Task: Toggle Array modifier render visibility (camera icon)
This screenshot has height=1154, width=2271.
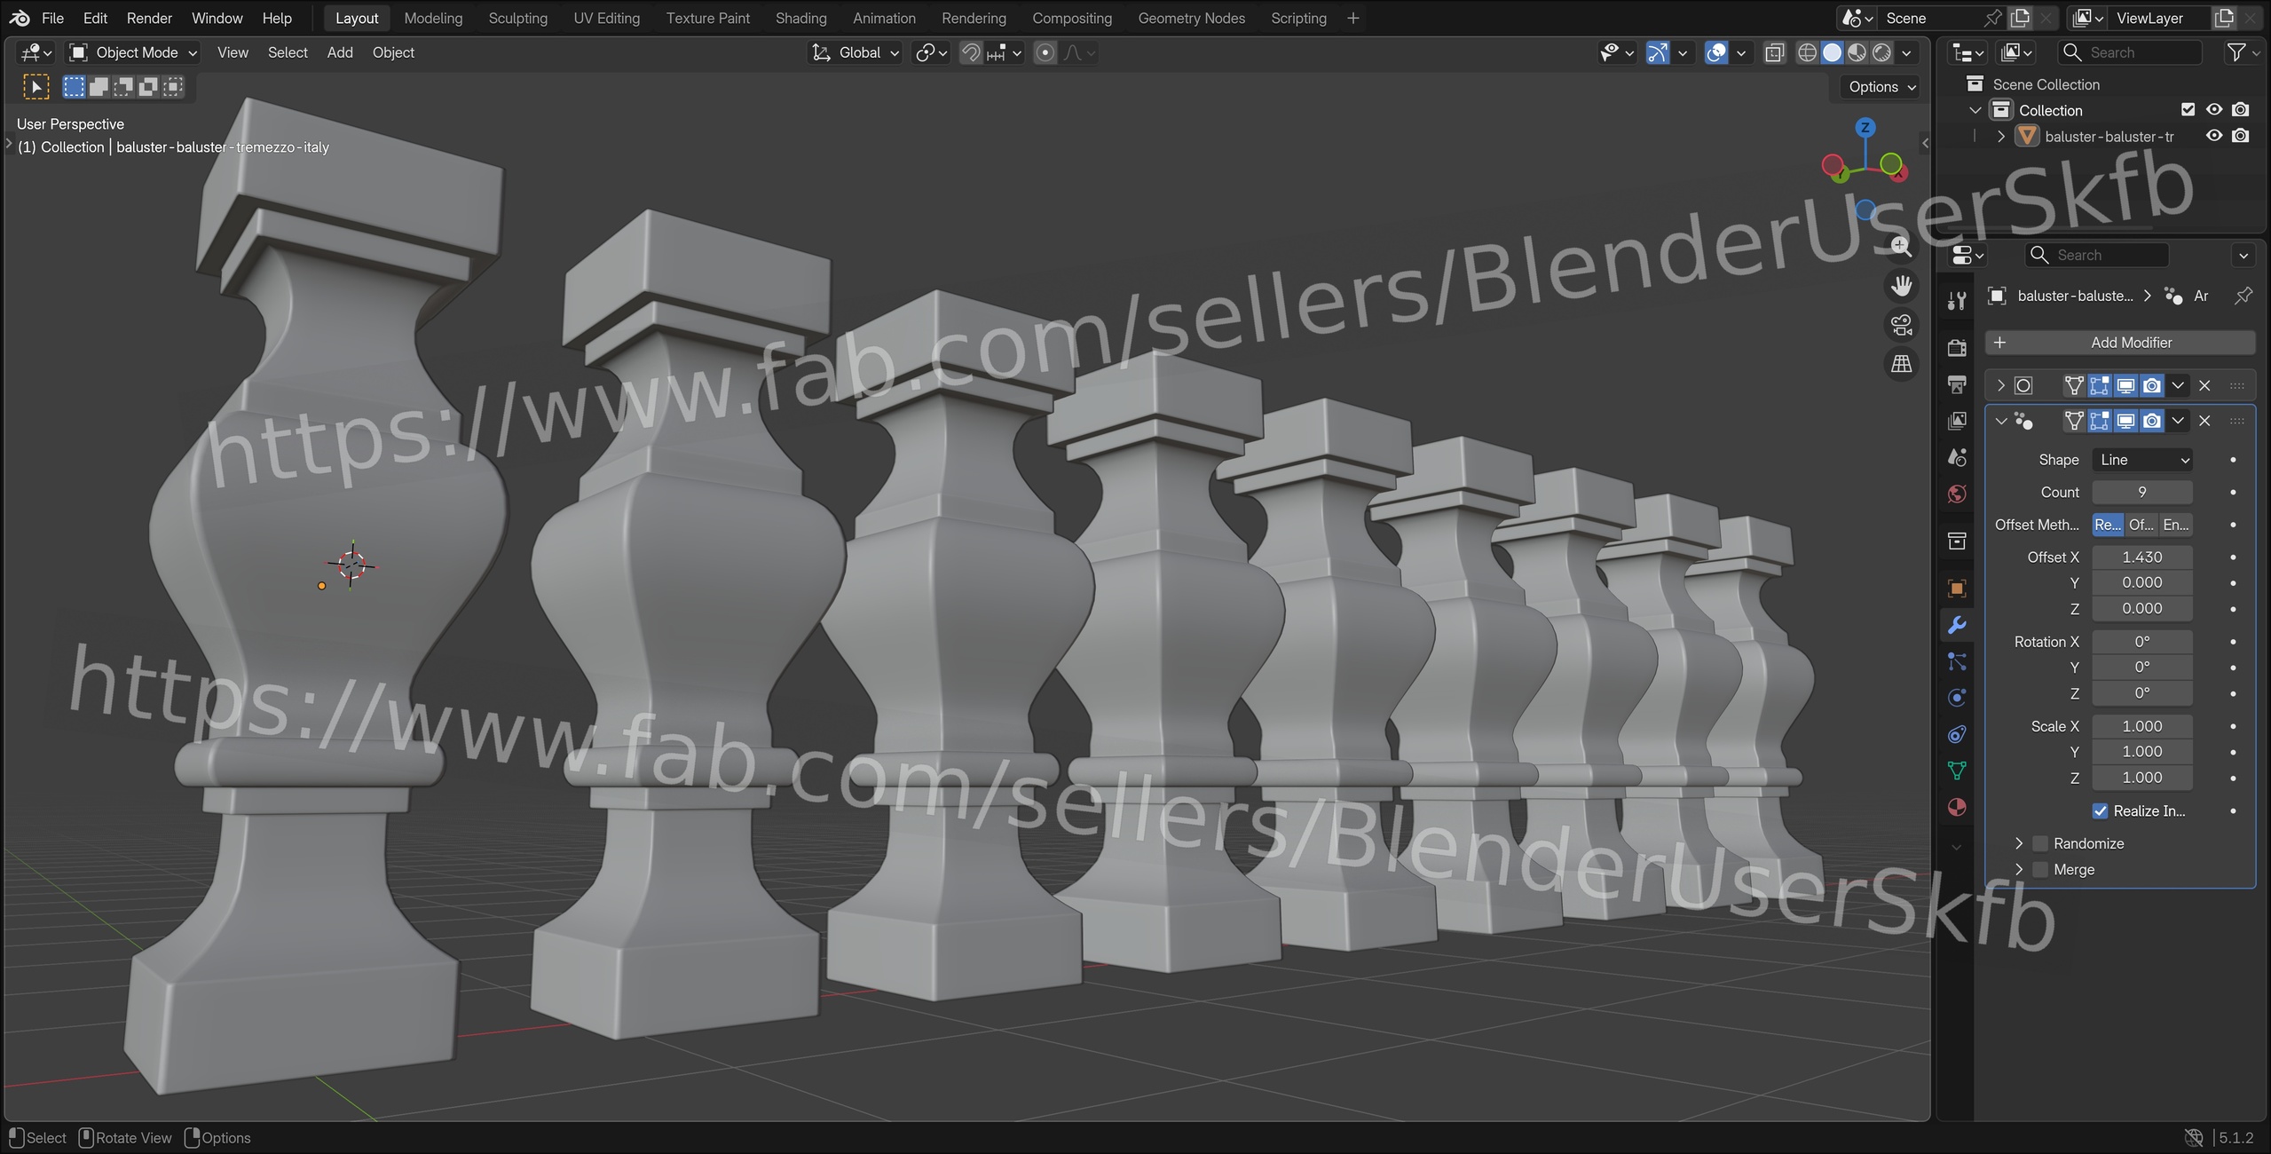Action: (x=2152, y=421)
